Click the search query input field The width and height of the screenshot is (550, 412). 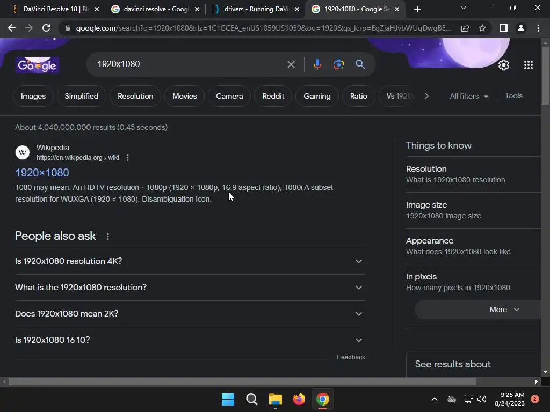click(190, 64)
